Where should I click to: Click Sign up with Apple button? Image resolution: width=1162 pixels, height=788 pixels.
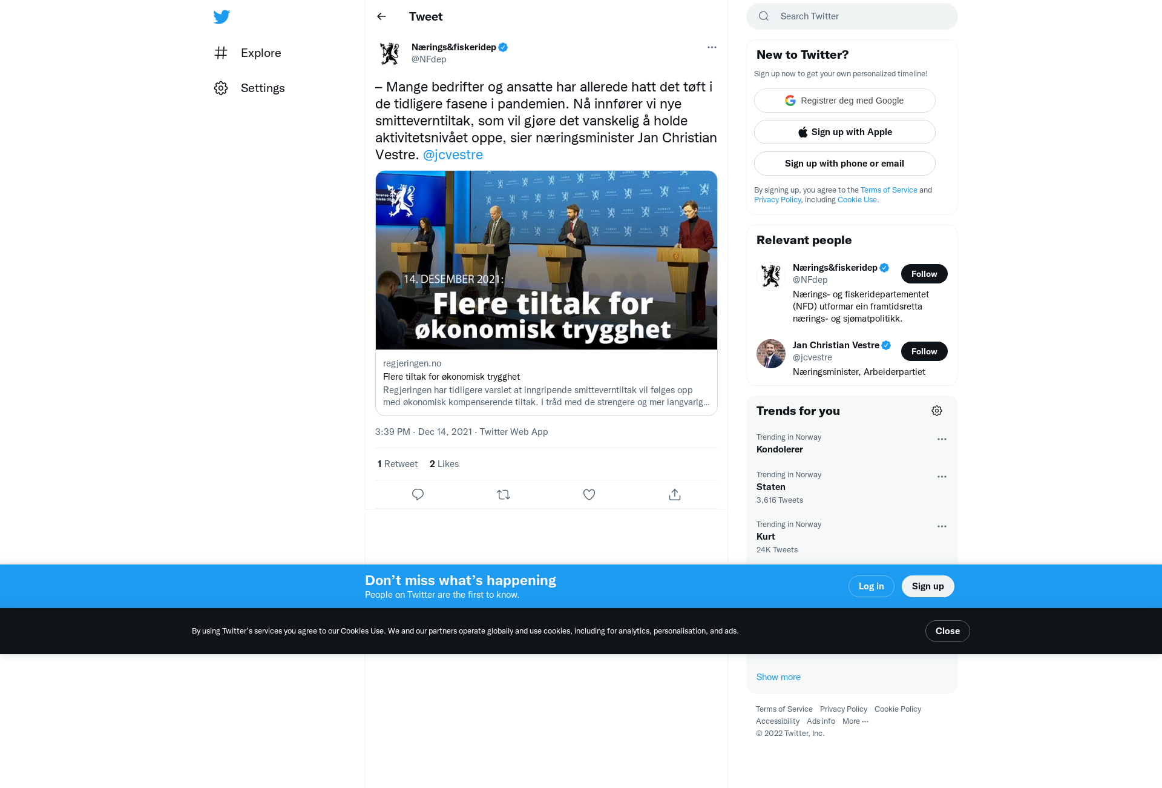click(x=844, y=132)
